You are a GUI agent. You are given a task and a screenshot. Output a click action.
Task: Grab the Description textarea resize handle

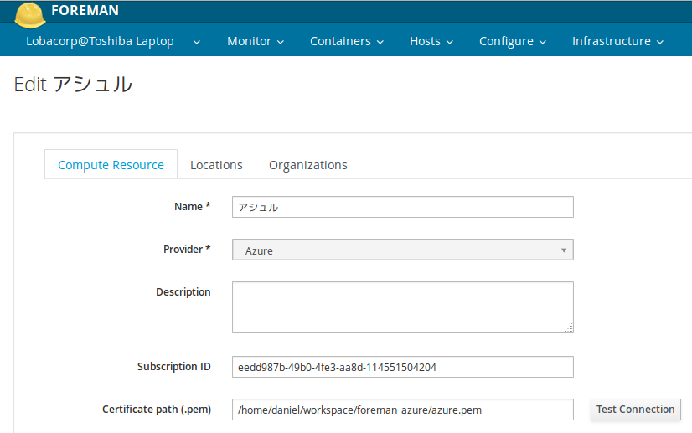[x=570, y=328]
